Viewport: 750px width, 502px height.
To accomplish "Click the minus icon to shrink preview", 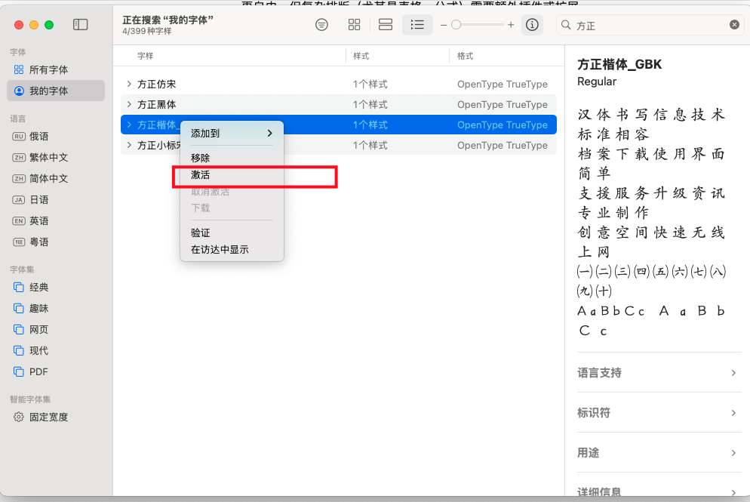I will [x=443, y=25].
